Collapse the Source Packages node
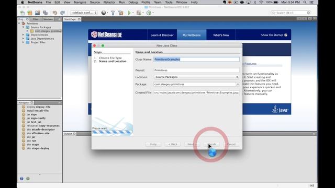335x188 pixels. [x=23, y=27]
